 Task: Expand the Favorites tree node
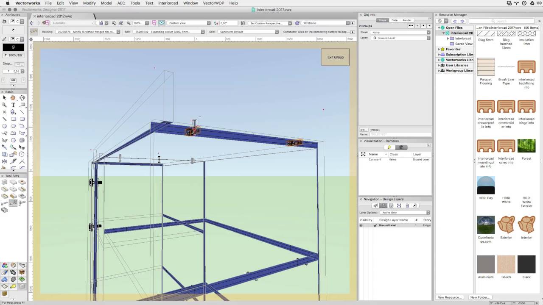pos(439,49)
